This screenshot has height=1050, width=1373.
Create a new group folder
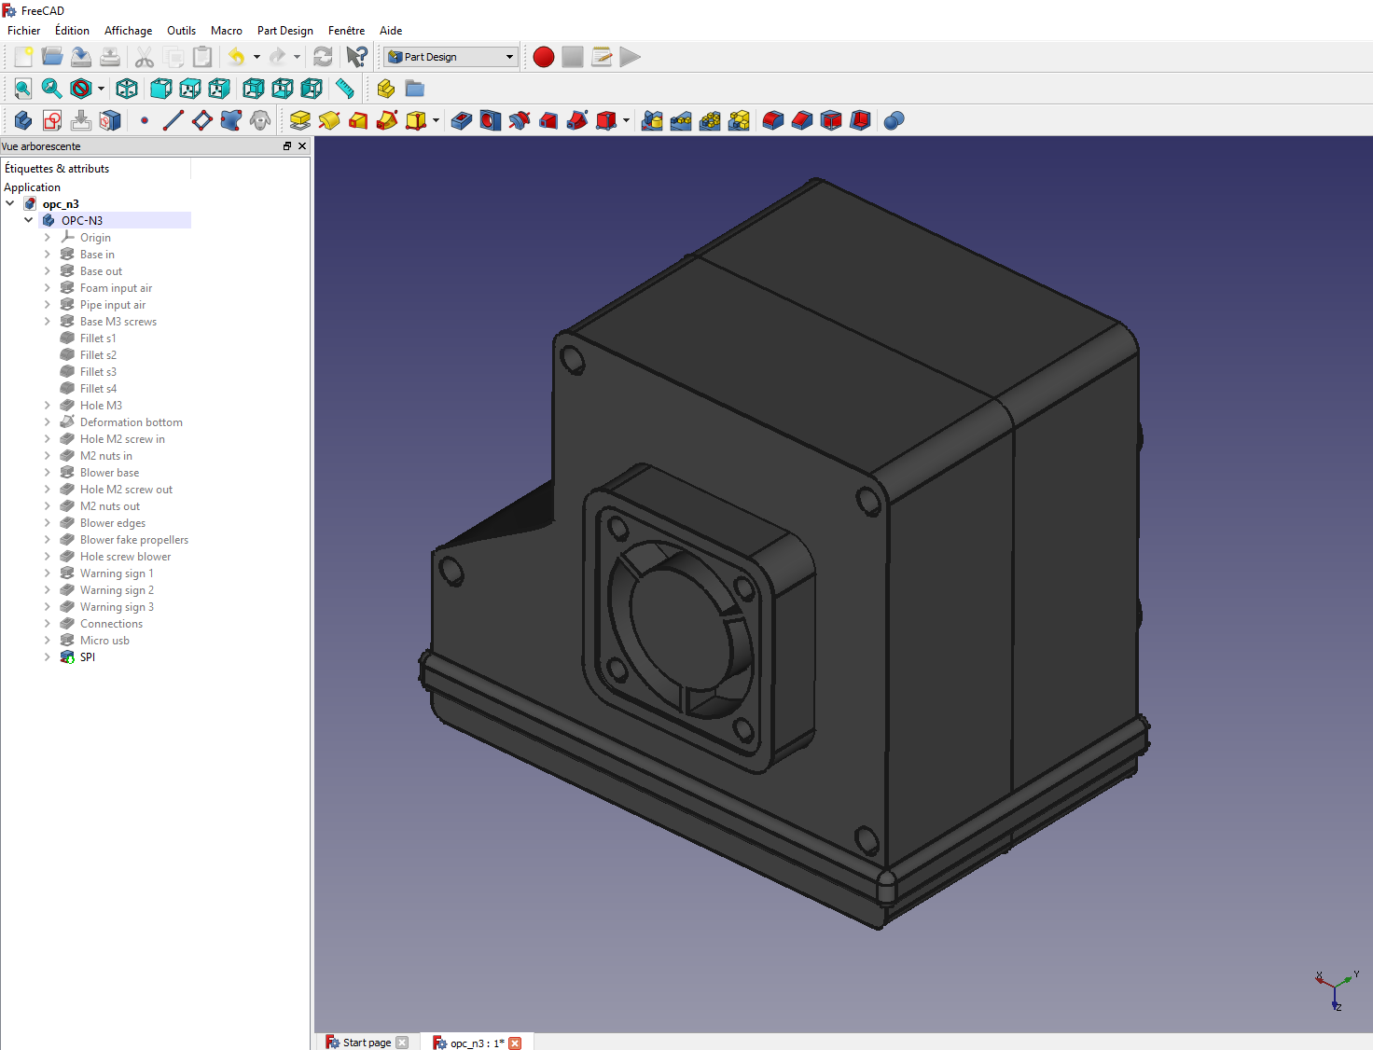(x=414, y=89)
